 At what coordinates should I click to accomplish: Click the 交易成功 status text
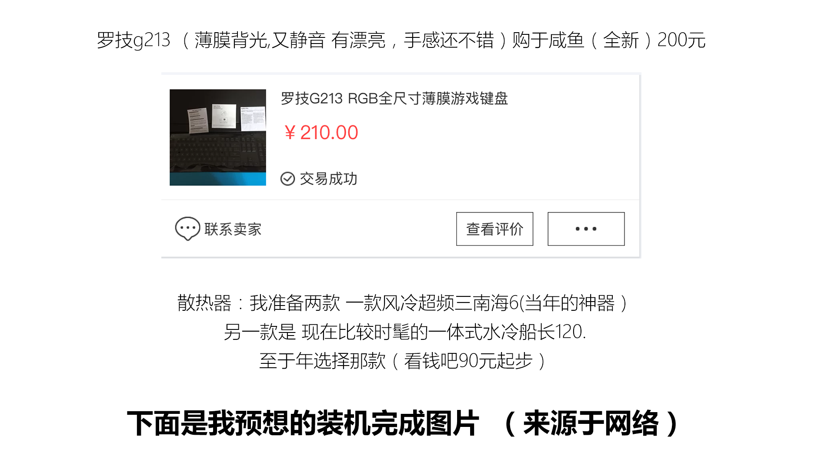click(328, 179)
